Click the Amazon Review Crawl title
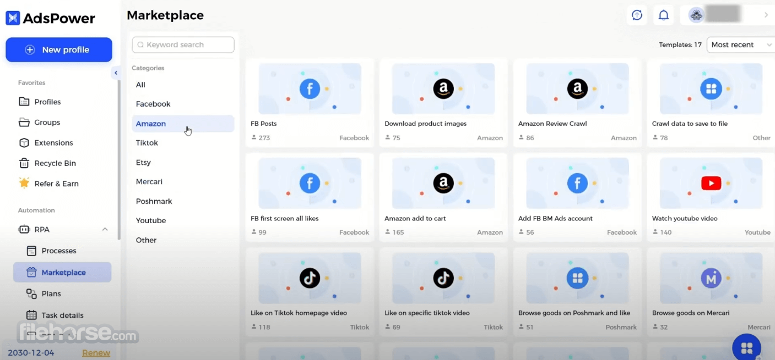The height and width of the screenshot is (360, 775). (552, 124)
